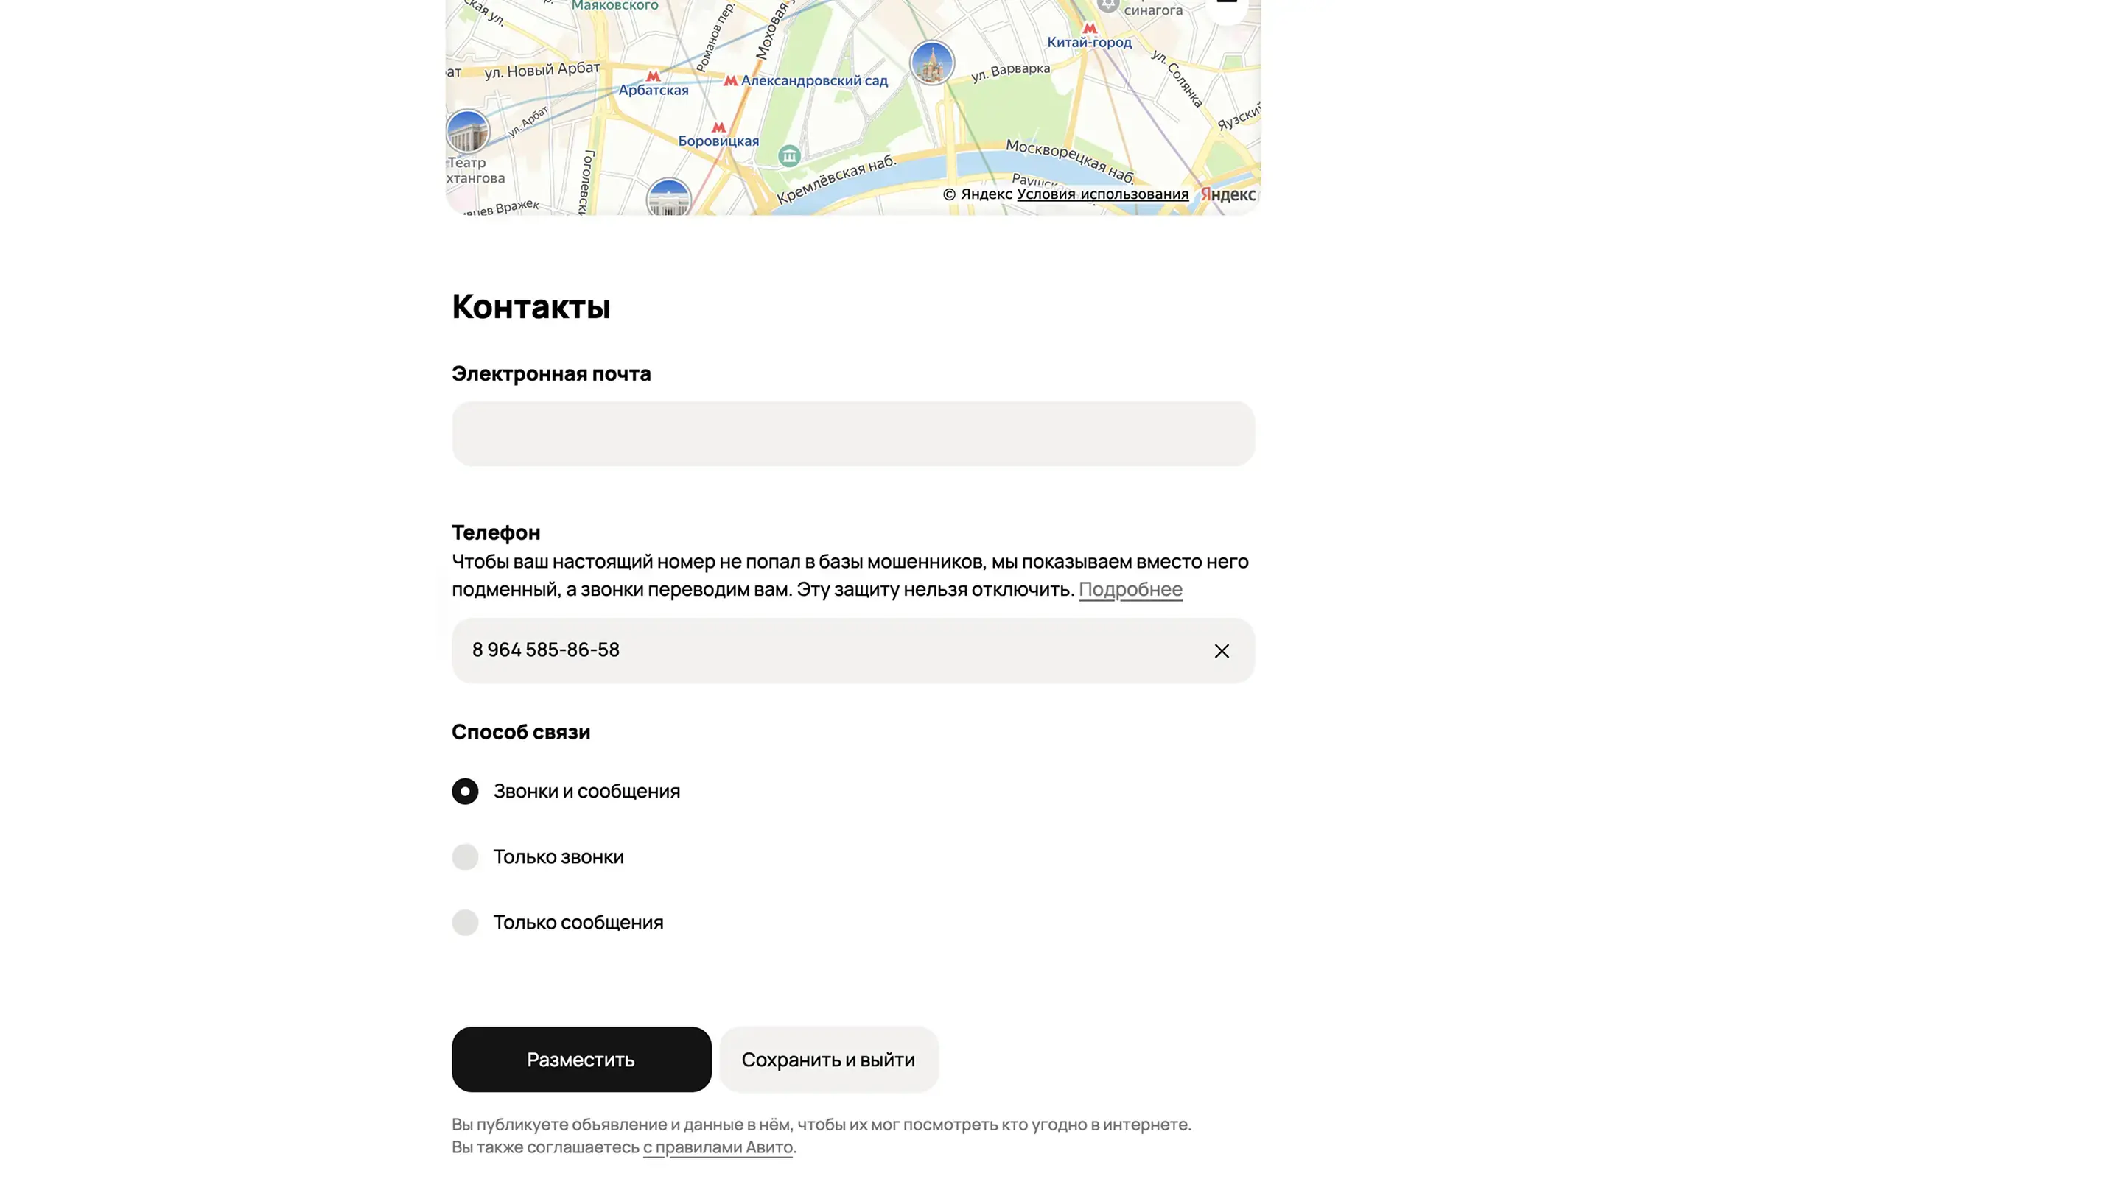Select the "Звонки и сообщения" radio option
This screenshot has height=1193, width=2122.
pos(466,791)
